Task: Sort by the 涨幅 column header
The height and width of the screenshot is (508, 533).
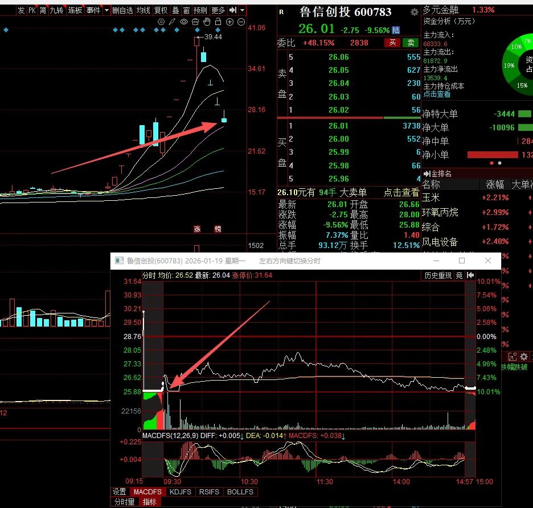Action: click(495, 184)
